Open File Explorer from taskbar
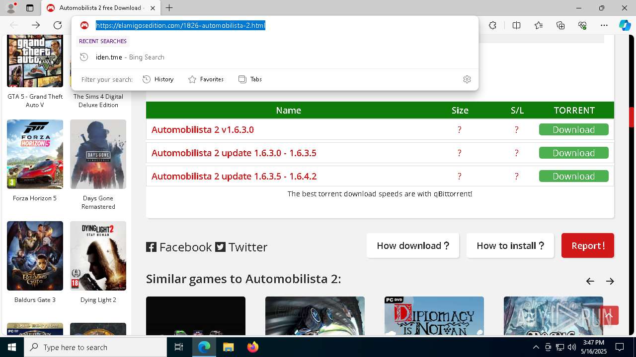 click(228, 347)
